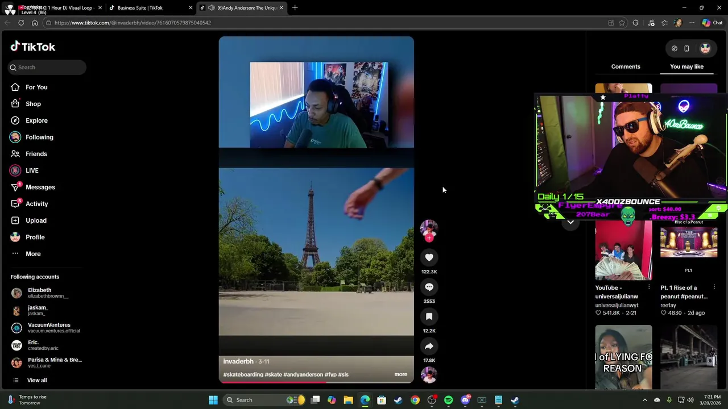Viewport: 728px width, 409px height.
Task: Switch to the Comments tab
Action: (x=626, y=66)
